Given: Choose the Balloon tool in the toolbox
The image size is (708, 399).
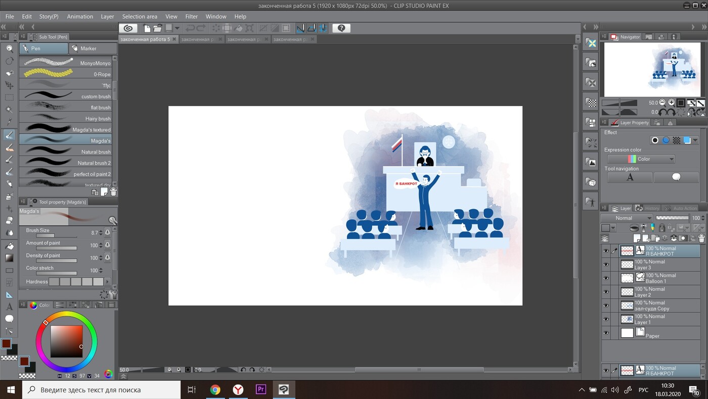Looking at the screenshot, I should [9, 319].
